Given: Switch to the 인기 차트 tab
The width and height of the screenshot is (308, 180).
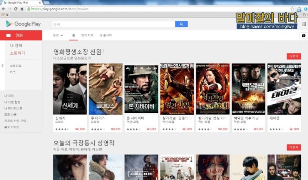Looking at the screenshot, I should (87, 35).
